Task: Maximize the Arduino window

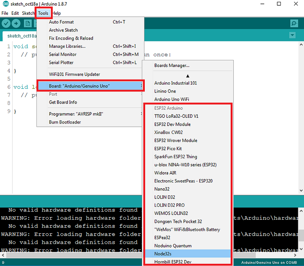Action: tap(279, 4)
